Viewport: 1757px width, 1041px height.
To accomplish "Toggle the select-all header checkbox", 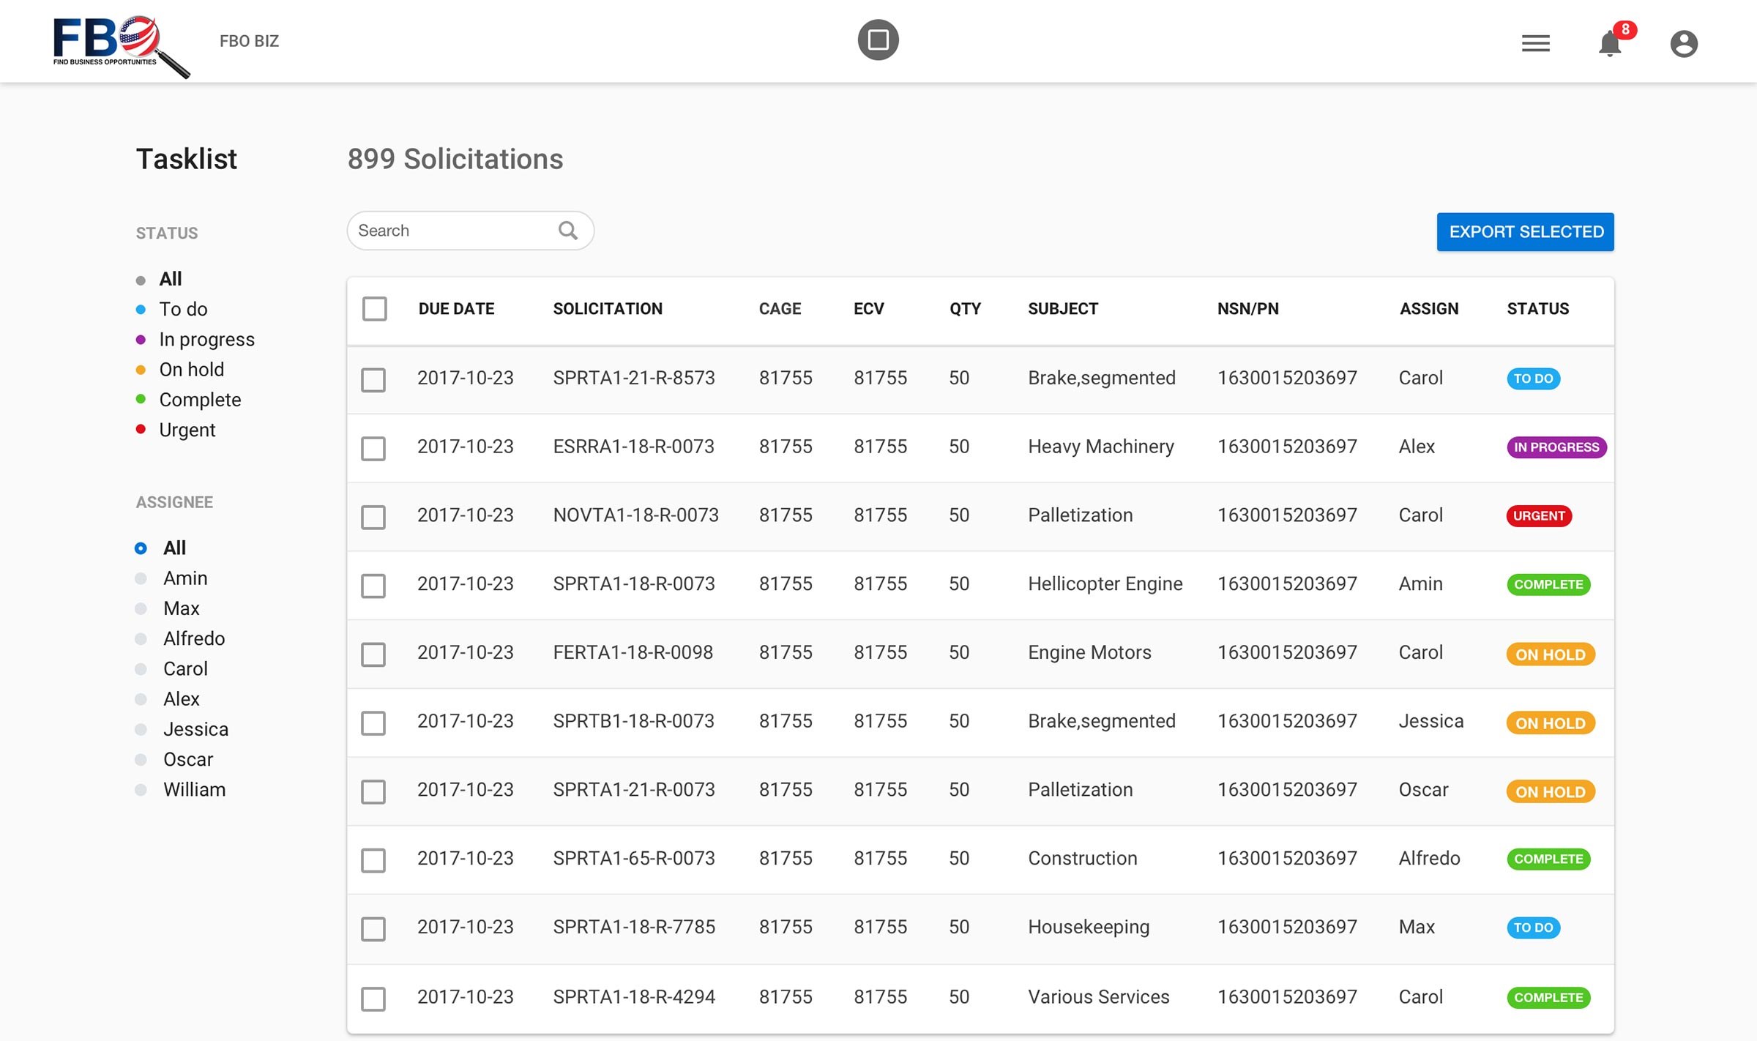I will (374, 308).
